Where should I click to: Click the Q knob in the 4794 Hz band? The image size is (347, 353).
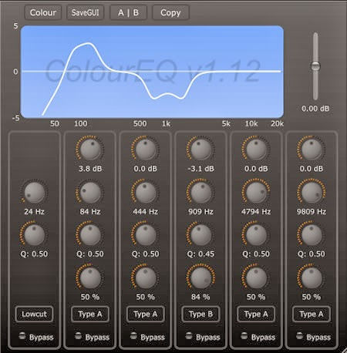(256, 235)
